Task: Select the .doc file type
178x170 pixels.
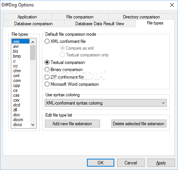Action: [21, 115]
